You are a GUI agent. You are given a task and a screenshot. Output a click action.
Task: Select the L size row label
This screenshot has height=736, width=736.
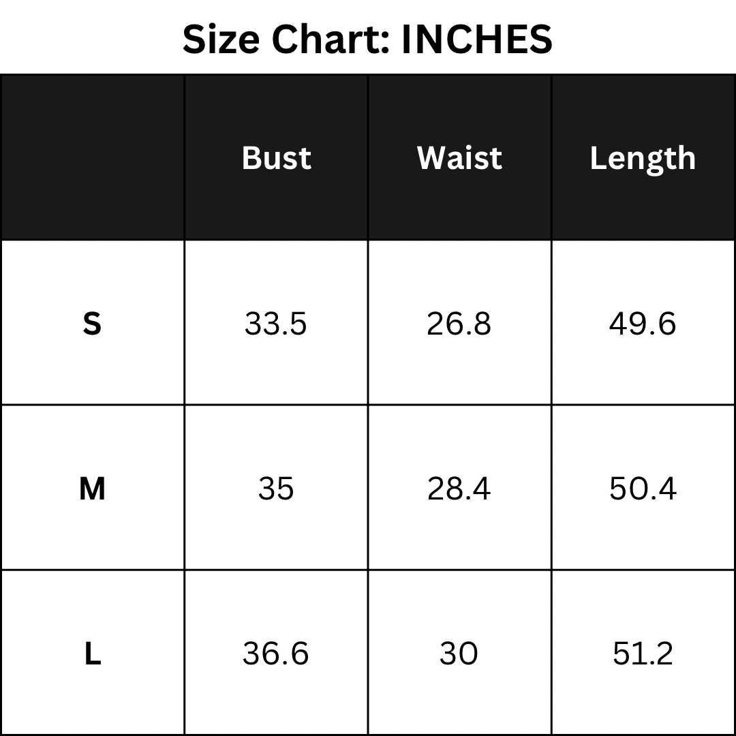click(92, 654)
